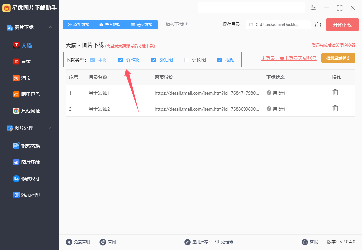Click the 格式转换 icon in sidebar
Viewport: 362px width, 250px height.
coord(16,146)
